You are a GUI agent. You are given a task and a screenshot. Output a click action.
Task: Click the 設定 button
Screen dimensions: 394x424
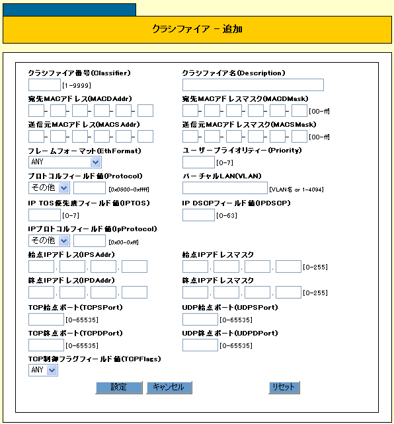[119, 387]
